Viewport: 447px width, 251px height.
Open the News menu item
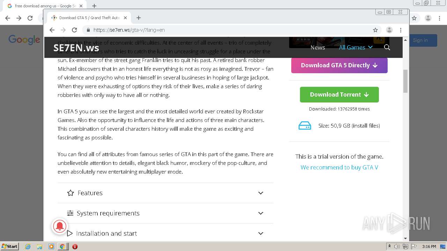(318, 47)
